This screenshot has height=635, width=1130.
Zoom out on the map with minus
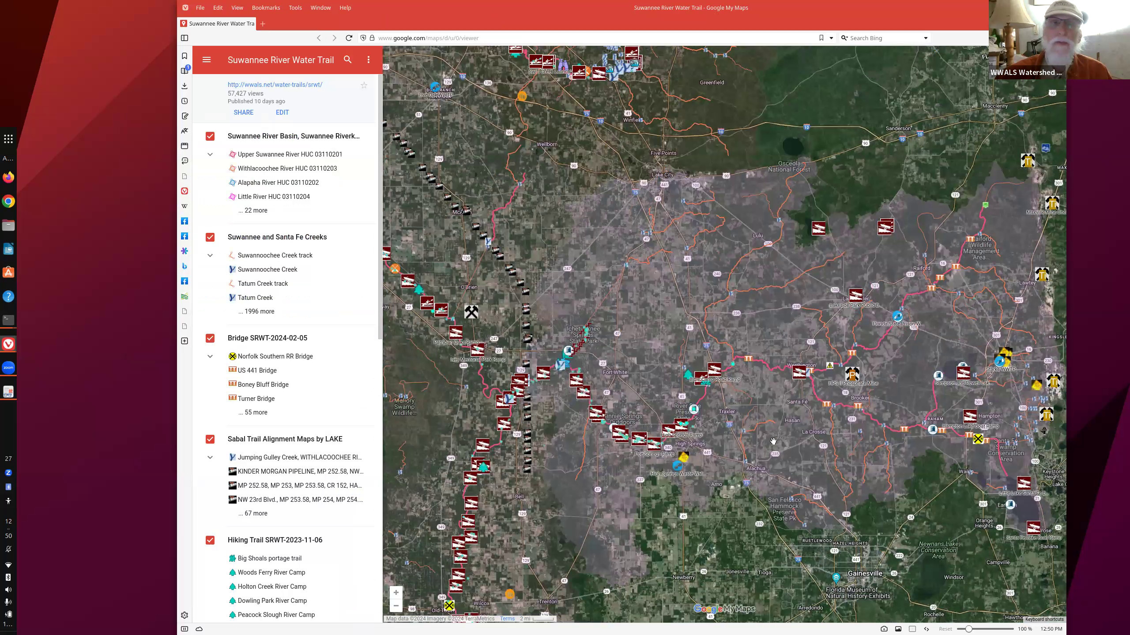tap(396, 606)
